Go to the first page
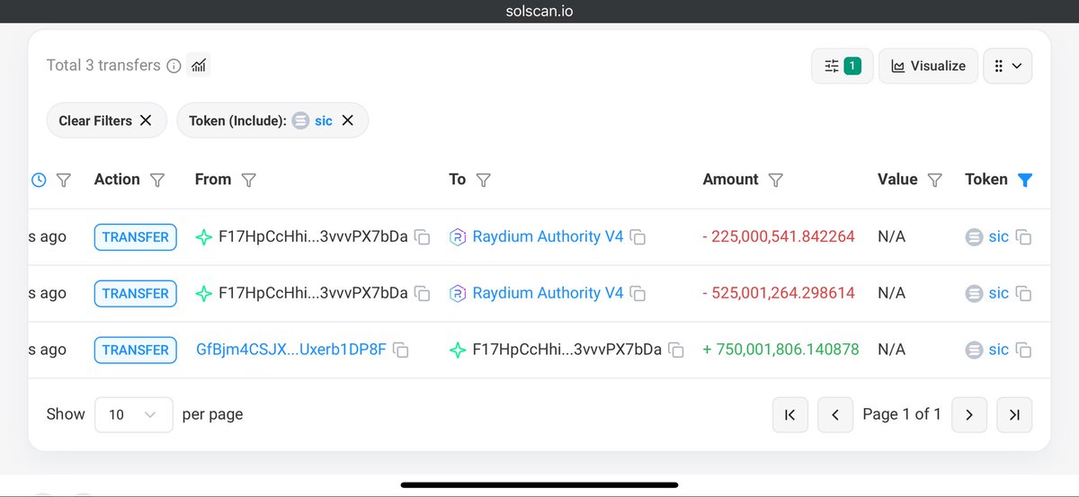 point(790,414)
